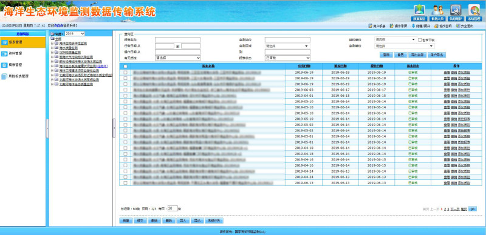Image resolution: width=486 pixels, height=235 pixels.
Task: Select 资料管理 in left sidebar
Action: (x=23, y=53)
